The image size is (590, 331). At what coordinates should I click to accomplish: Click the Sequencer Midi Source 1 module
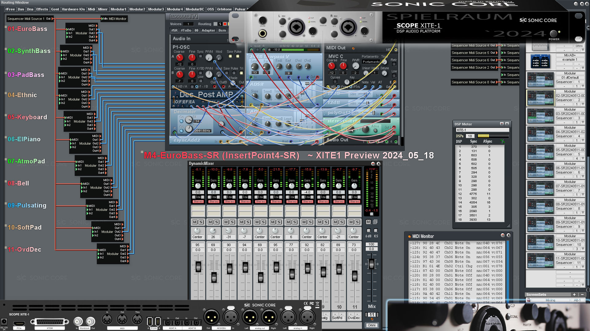[x=29, y=19]
